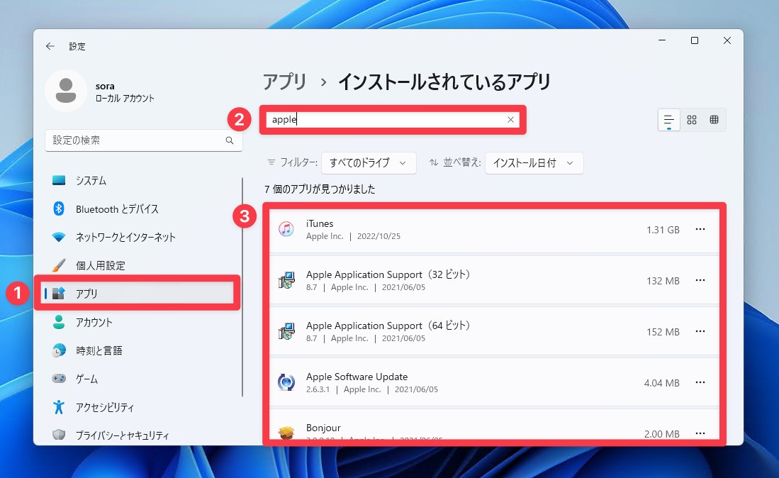779x478 pixels.
Task: Go back with the arrow in Settings
Action: point(50,46)
